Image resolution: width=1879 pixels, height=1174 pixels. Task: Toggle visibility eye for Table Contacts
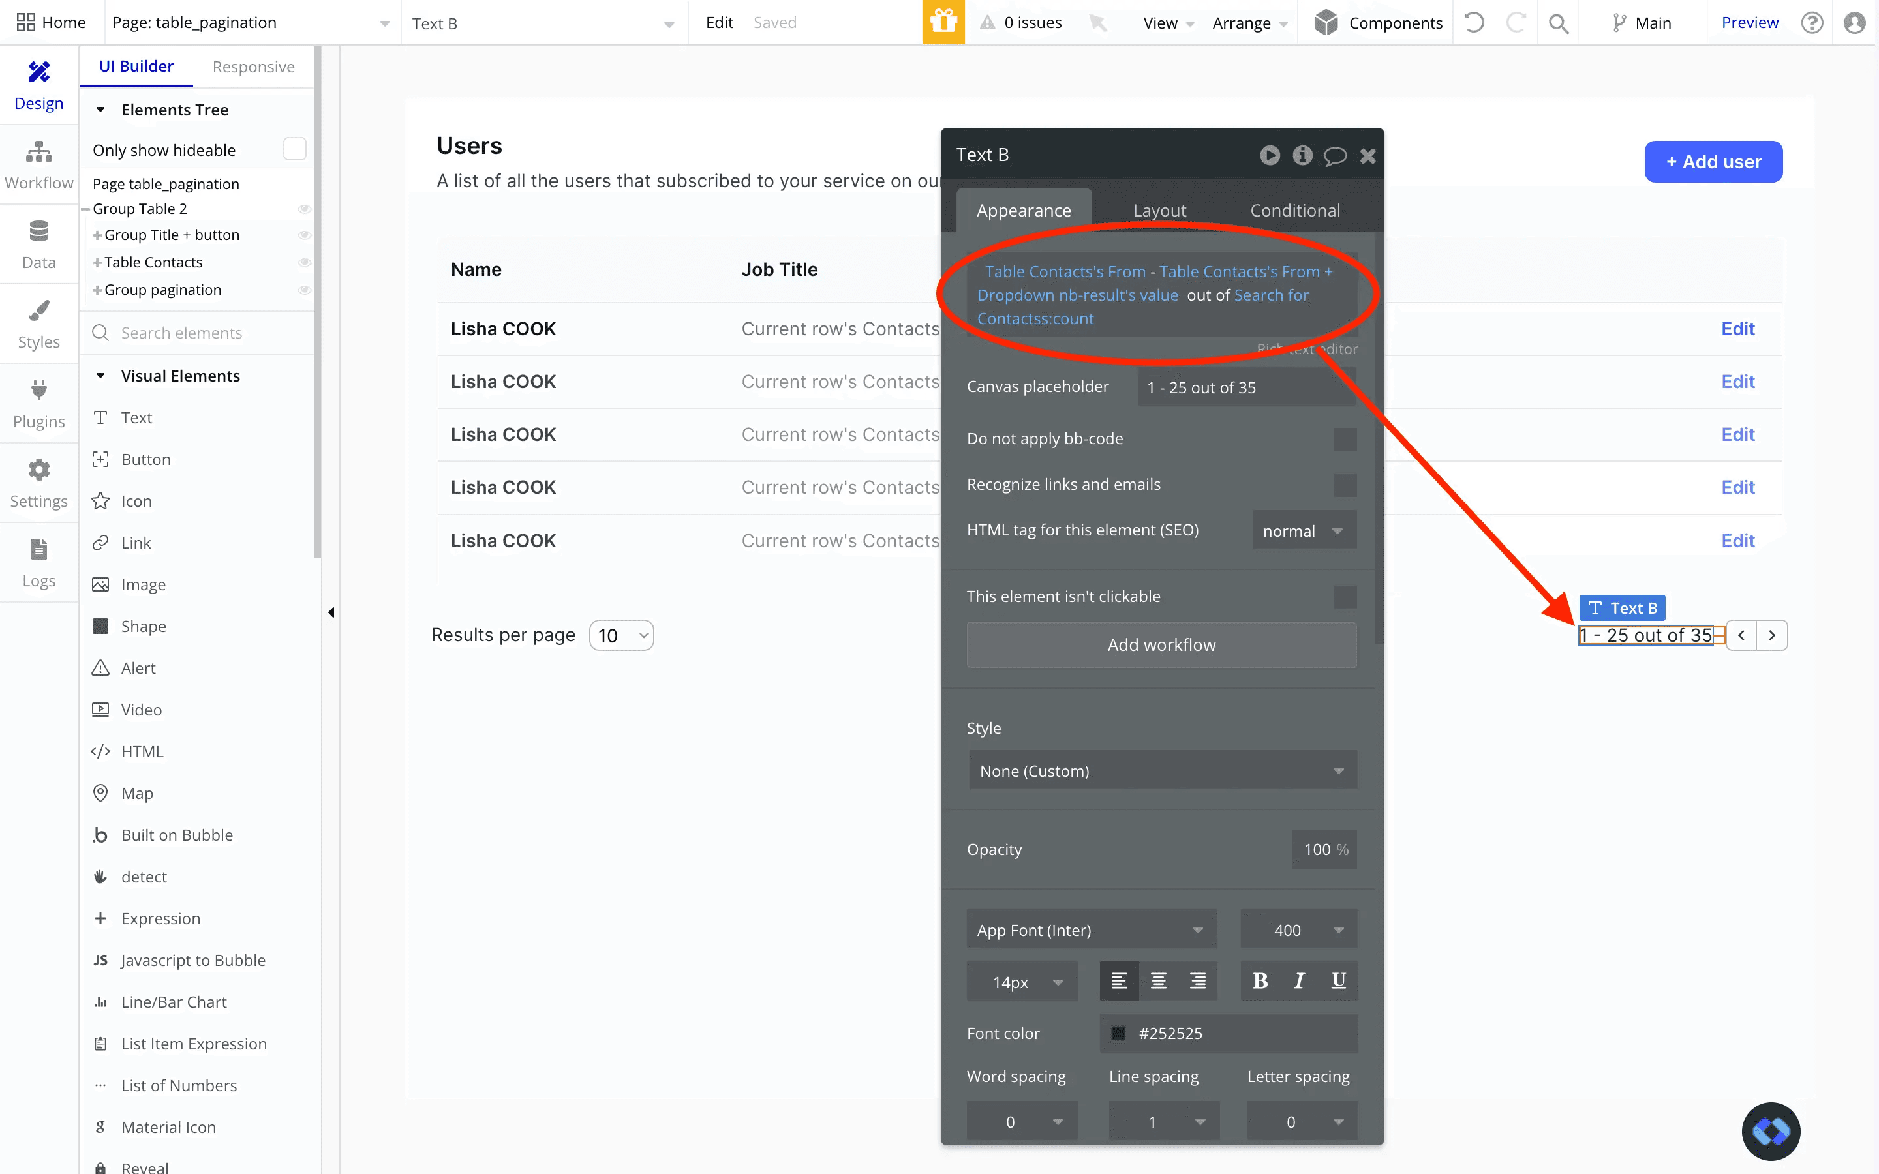click(305, 262)
